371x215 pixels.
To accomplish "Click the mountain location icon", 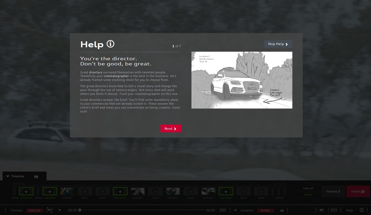I will pyautogui.click(x=282, y=210).
